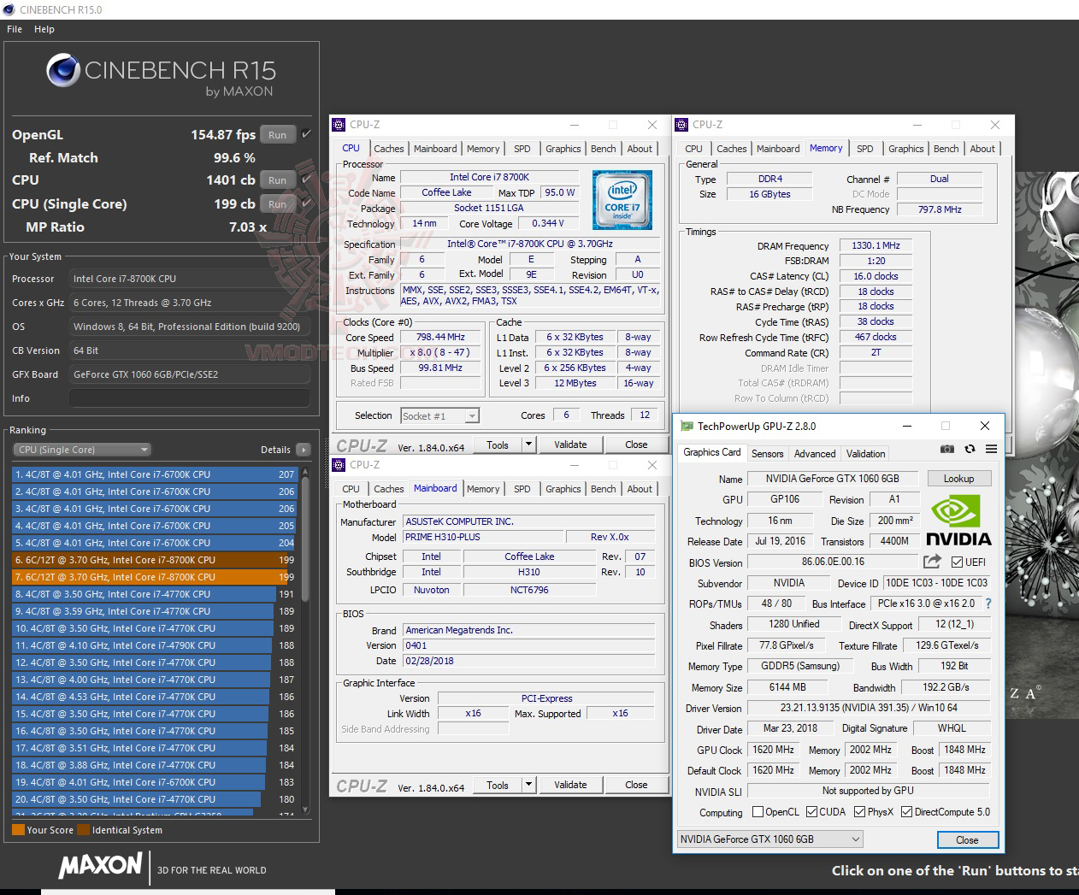Open the GPU-Z hamburger menu icon

(991, 449)
